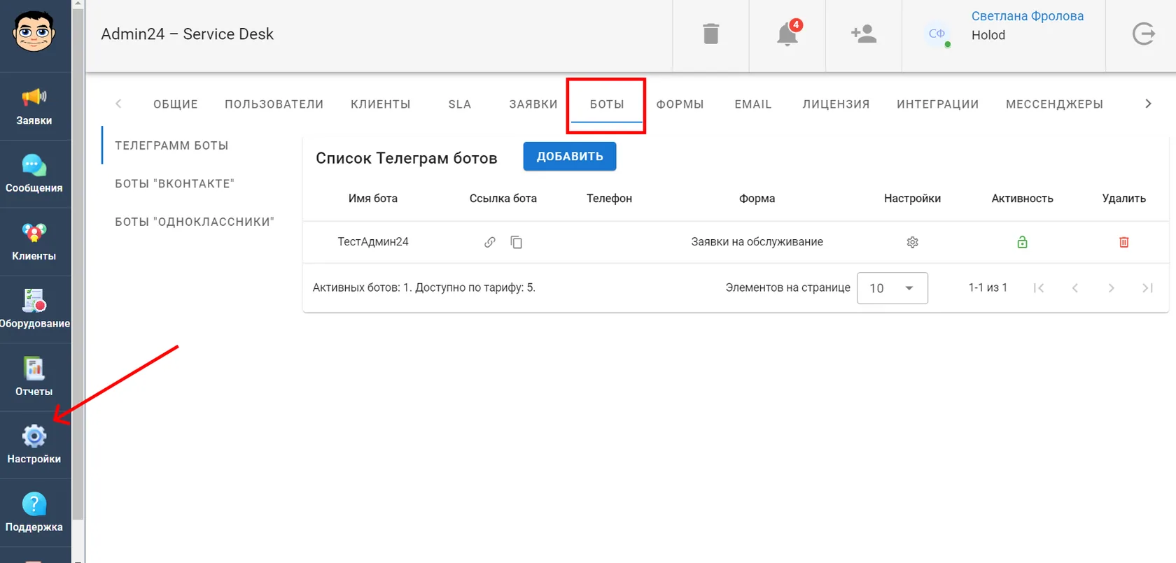Switch to the КЛИЕНТЫ tab
This screenshot has height=563, width=1176.
point(381,104)
